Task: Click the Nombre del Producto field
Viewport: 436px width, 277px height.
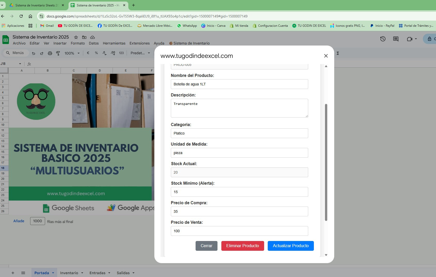Action: click(239, 84)
